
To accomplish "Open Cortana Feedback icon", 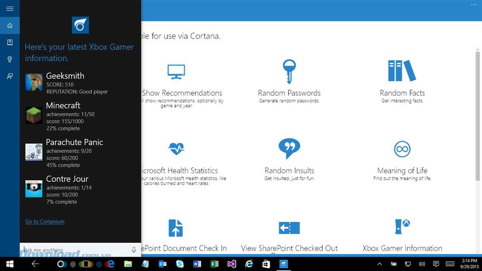I will pos(10,76).
